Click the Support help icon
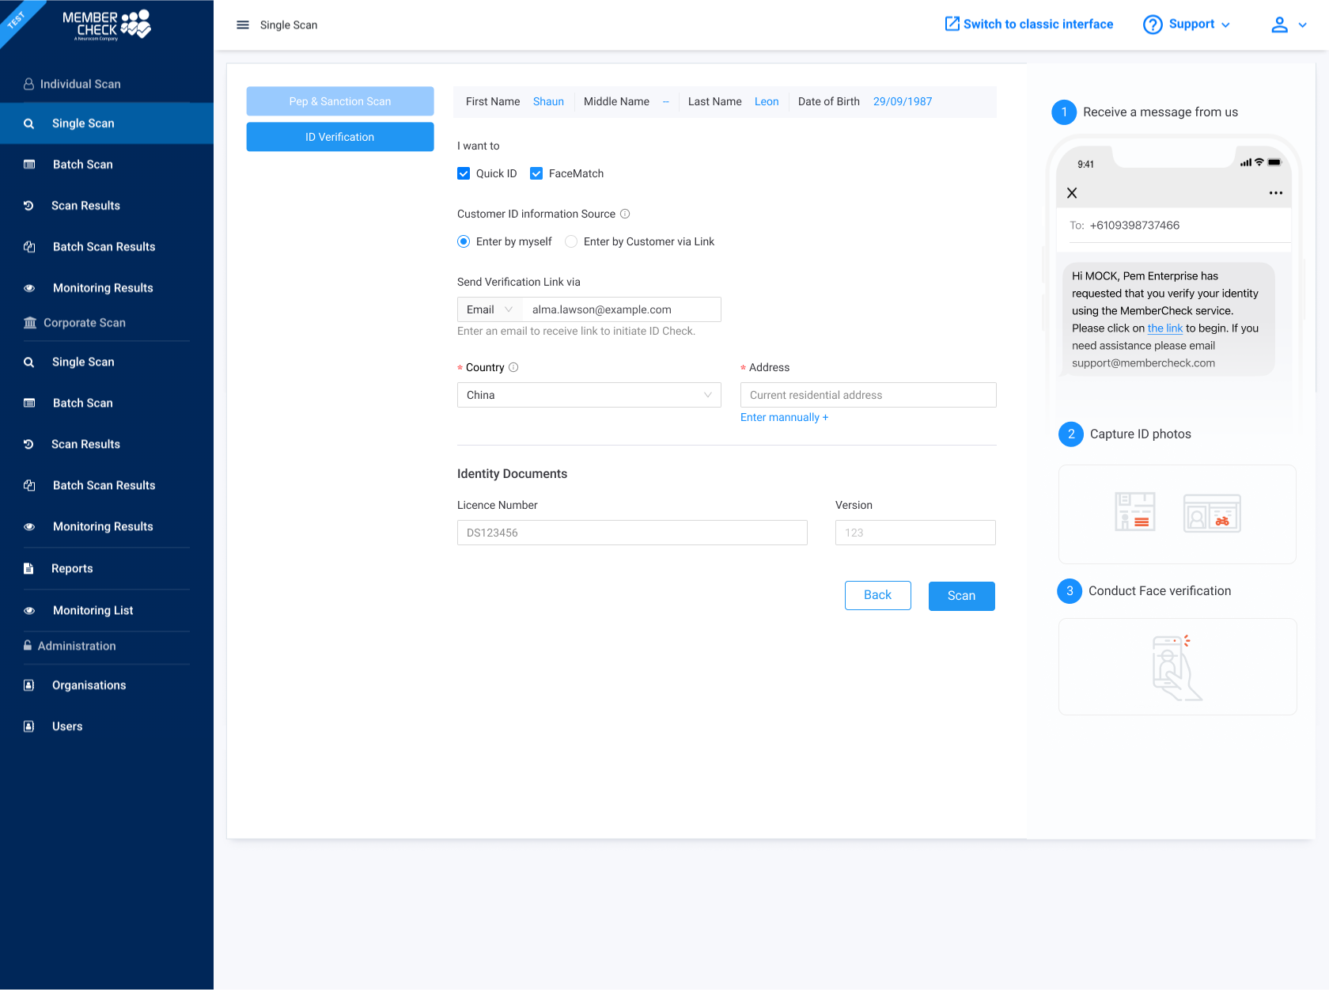This screenshot has height=990, width=1329. pyautogui.click(x=1153, y=25)
